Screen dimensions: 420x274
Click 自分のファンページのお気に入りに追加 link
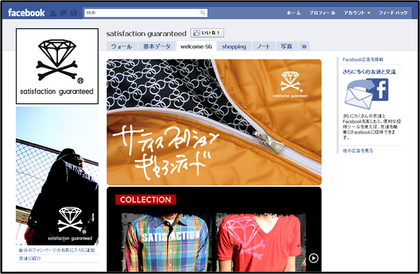57,250
